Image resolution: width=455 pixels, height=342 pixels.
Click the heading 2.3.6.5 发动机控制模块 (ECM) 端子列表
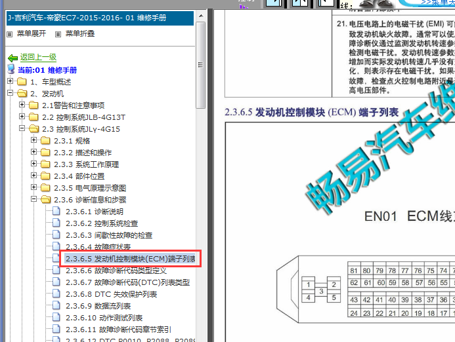312,112
